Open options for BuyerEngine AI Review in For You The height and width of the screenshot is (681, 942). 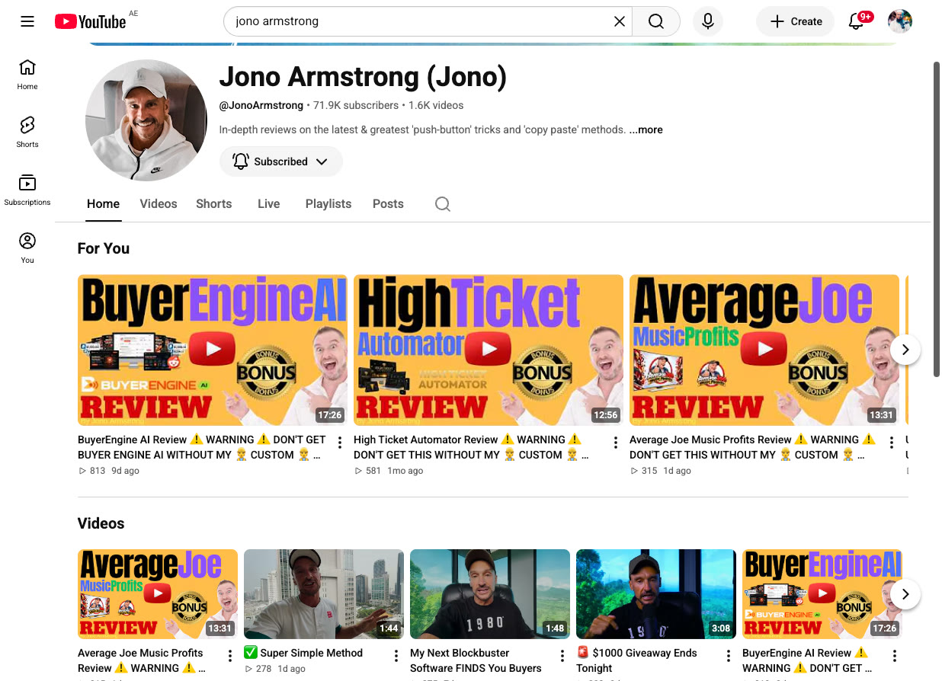point(340,443)
